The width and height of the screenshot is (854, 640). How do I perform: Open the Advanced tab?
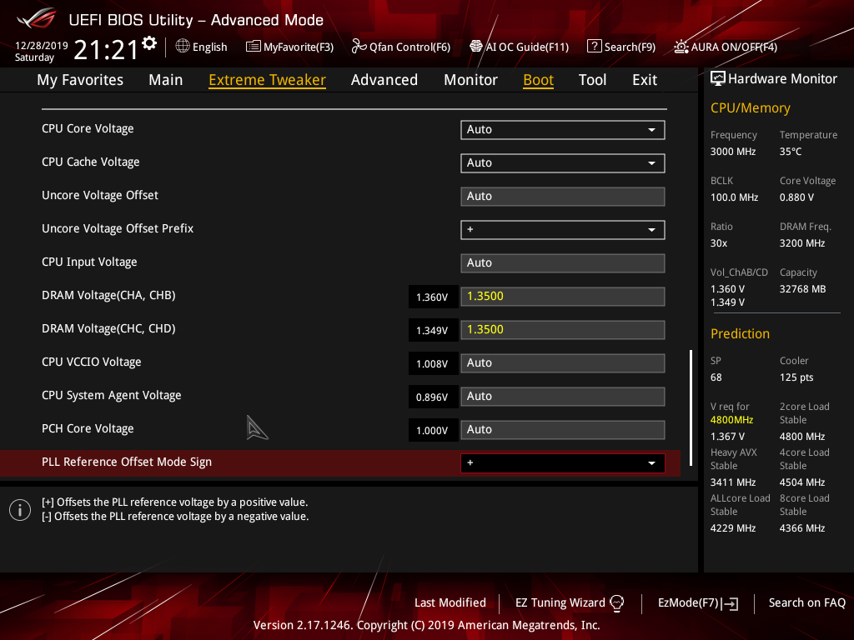point(384,80)
